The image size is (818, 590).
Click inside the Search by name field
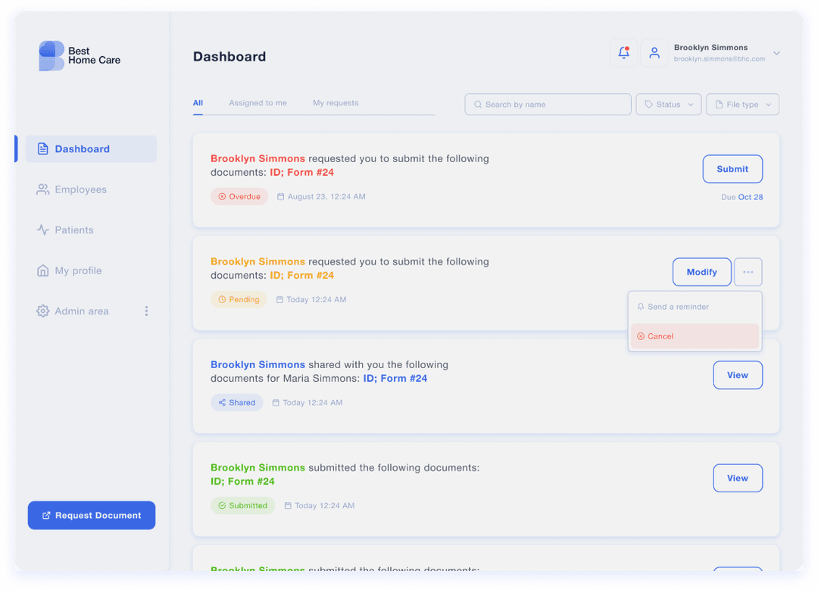click(548, 104)
